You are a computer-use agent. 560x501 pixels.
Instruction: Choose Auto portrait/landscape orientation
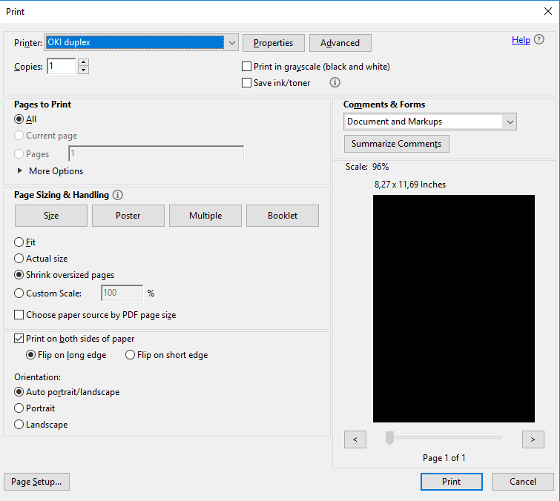[19, 392]
